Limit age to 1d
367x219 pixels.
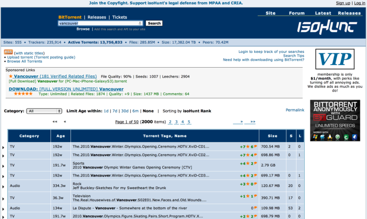pyautogui.click(x=106, y=111)
